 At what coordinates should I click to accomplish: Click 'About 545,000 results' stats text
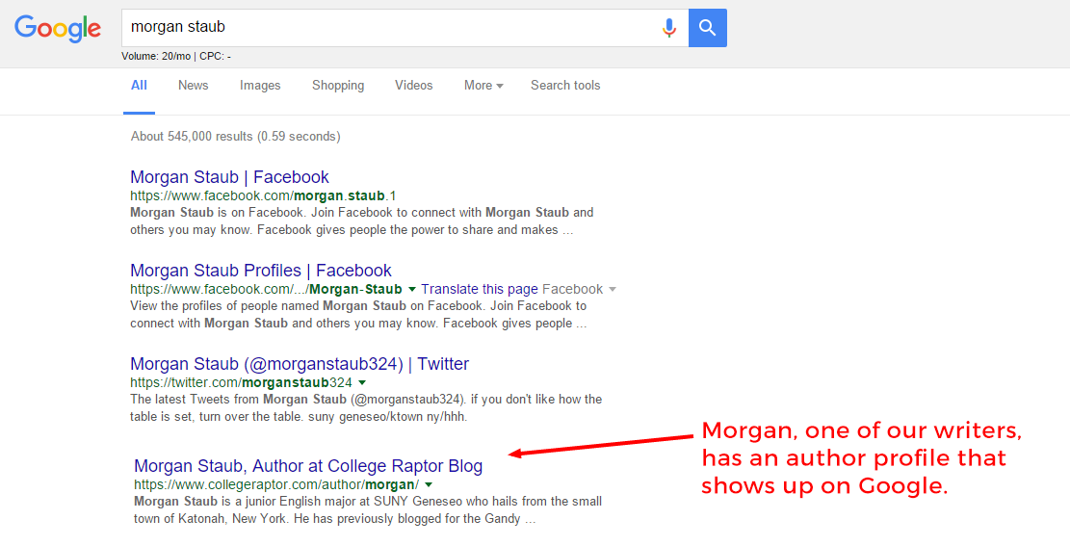click(x=235, y=136)
